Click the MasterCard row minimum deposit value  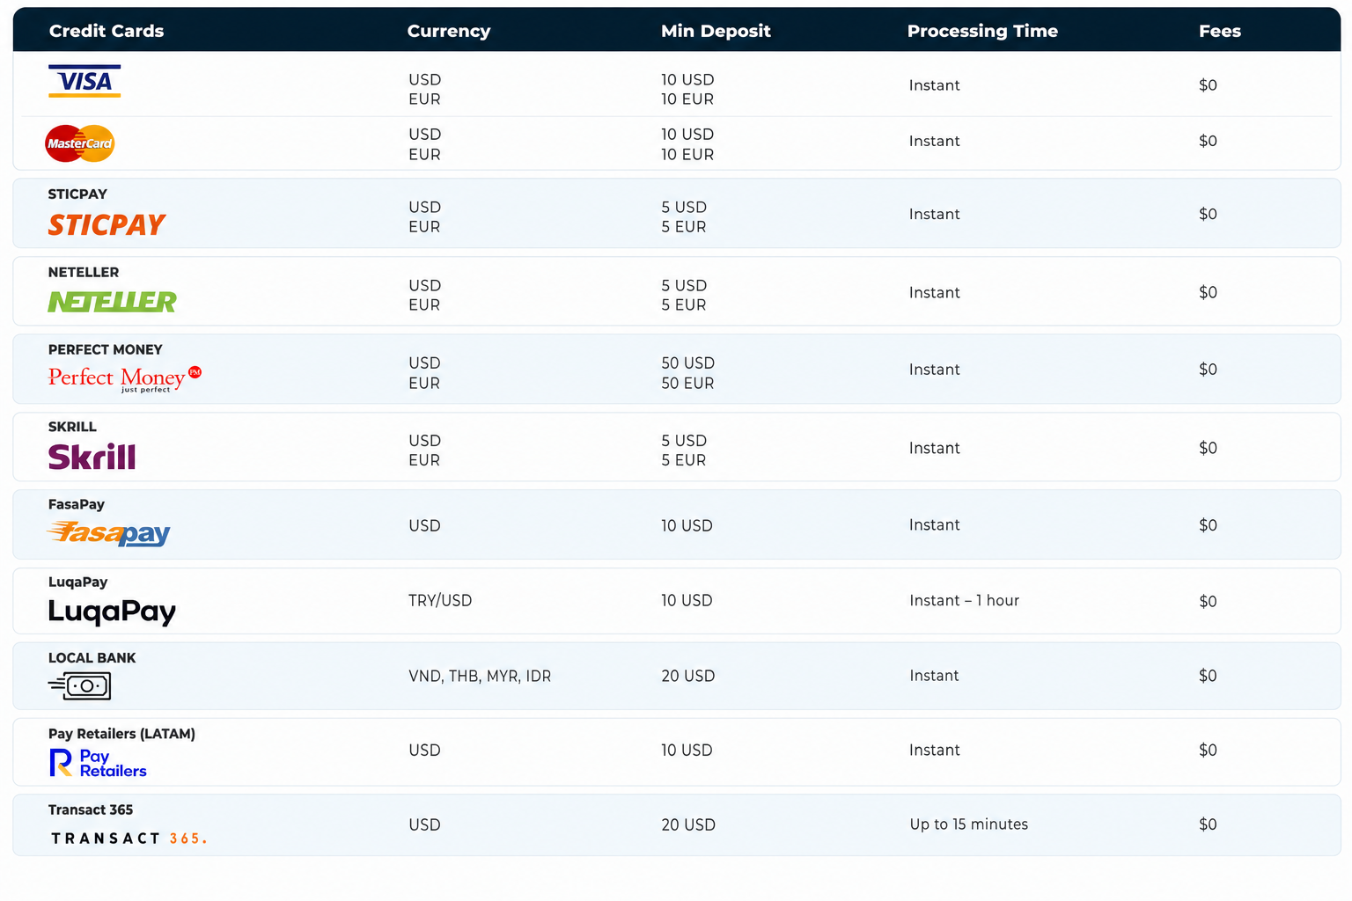pyautogui.click(x=687, y=144)
